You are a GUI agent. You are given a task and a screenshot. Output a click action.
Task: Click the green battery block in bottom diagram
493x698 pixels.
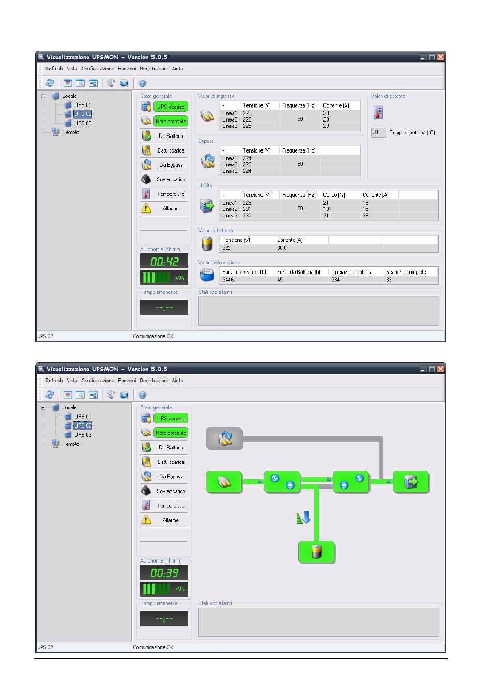coord(317,552)
